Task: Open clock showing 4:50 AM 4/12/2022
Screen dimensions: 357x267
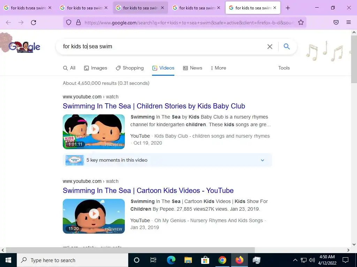Action: tap(327, 260)
